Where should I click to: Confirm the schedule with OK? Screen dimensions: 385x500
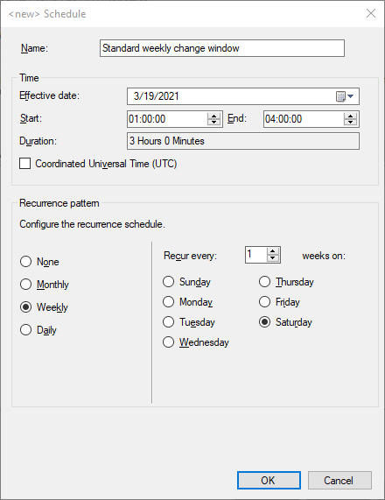click(x=269, y=480)
